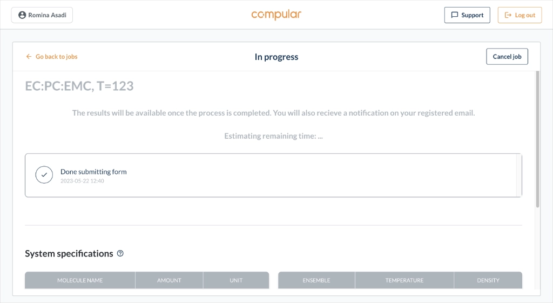Viewport: 553px width, 303px height.
Task: Click the checkmark circle for Done submitting form
Action: pos(44,174)
